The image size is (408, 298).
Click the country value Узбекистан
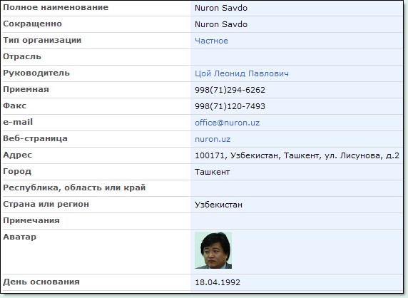pos(218,205)
